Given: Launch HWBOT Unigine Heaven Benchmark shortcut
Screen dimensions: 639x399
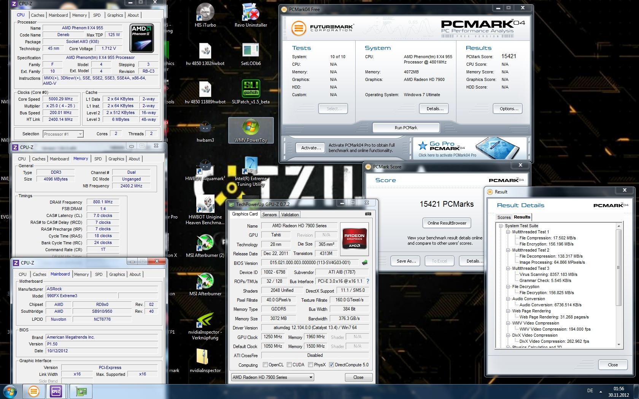Looking at the screenshot, I should (205, 210).
